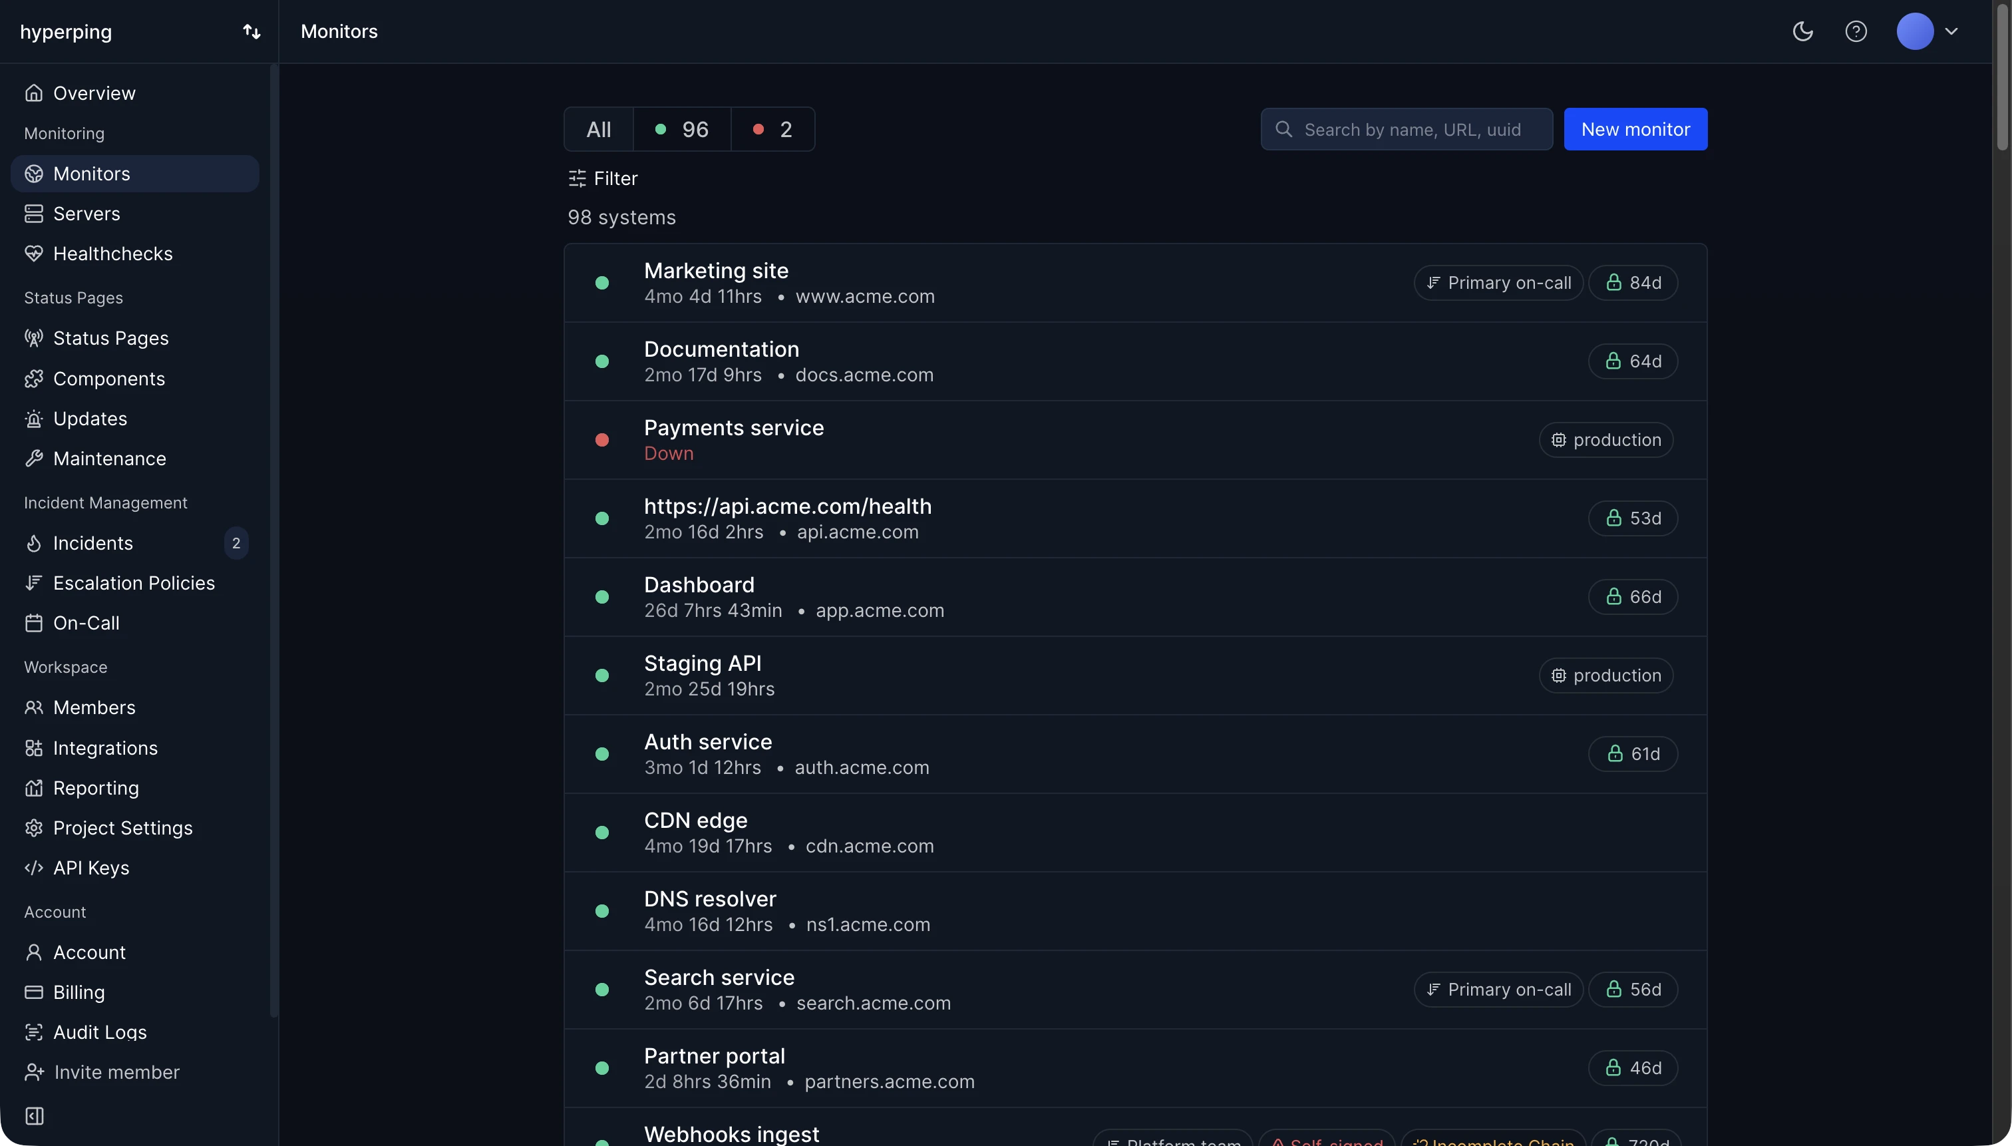Click the user avatar circle

coord(1916,31)
